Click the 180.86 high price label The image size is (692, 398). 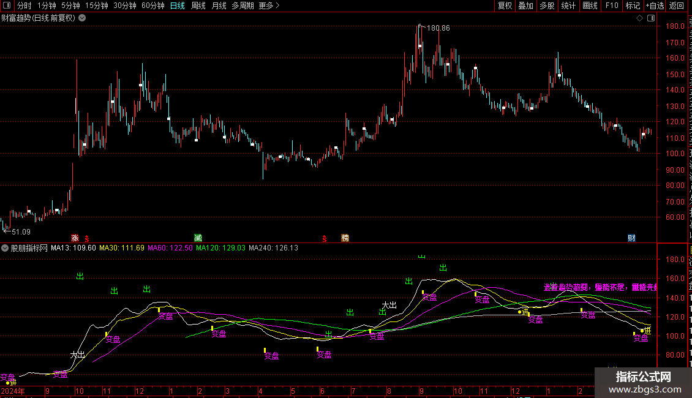(438, 28)
